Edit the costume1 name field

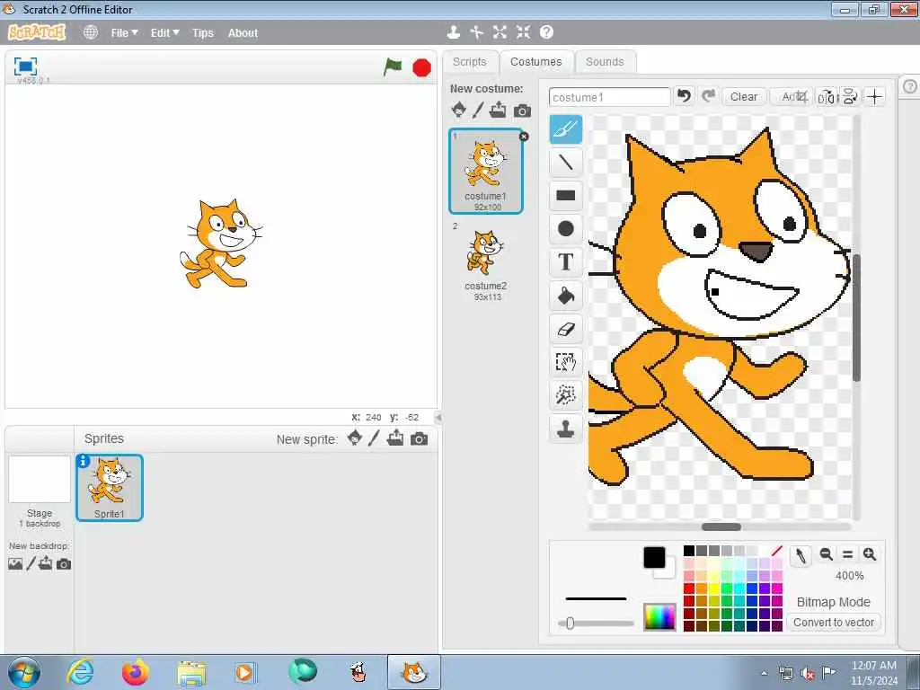pos(610,97)
